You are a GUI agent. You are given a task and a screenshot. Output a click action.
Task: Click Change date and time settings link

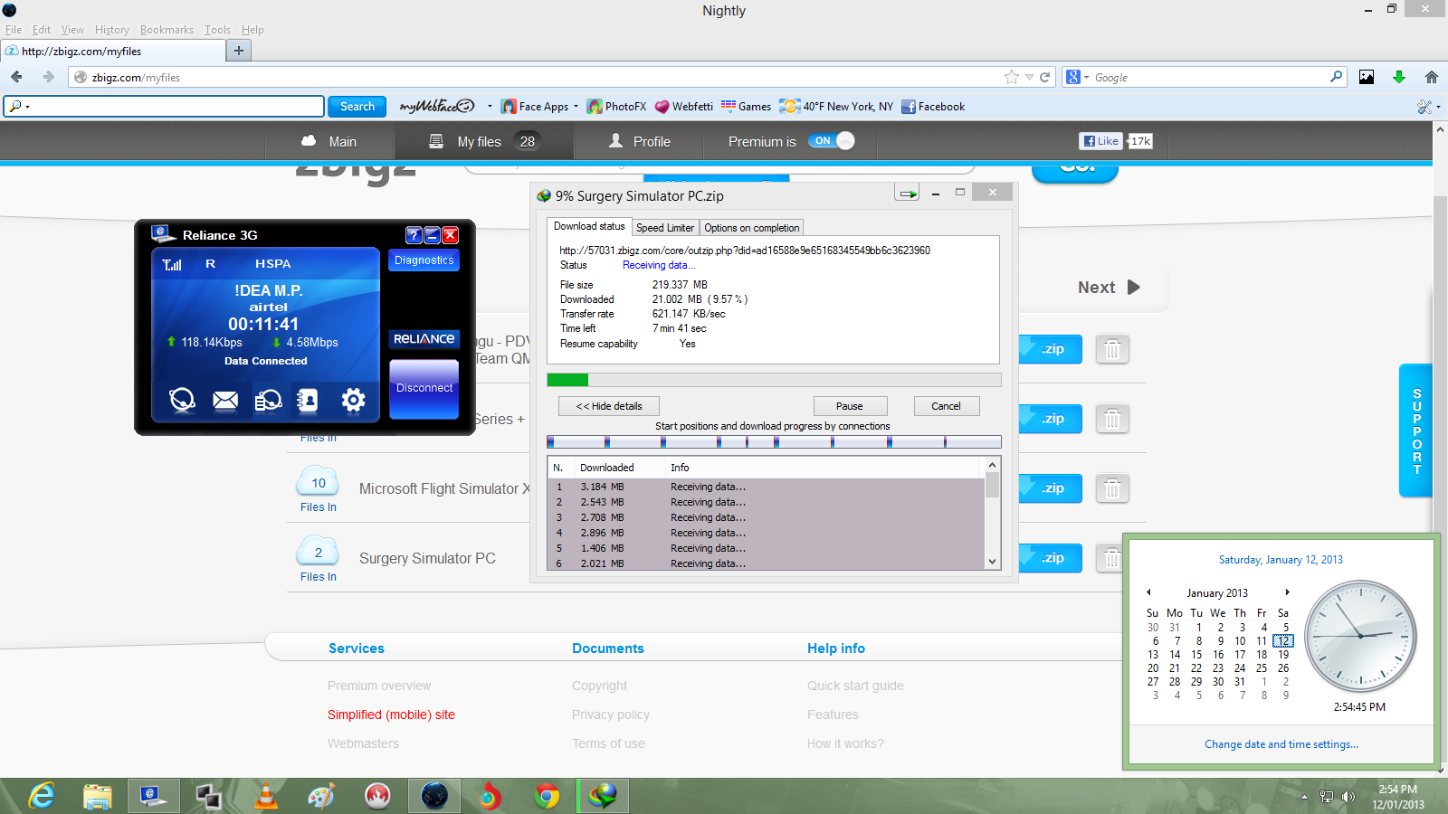coord(1281,744)
